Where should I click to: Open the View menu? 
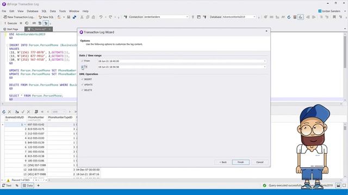(21, 11)
